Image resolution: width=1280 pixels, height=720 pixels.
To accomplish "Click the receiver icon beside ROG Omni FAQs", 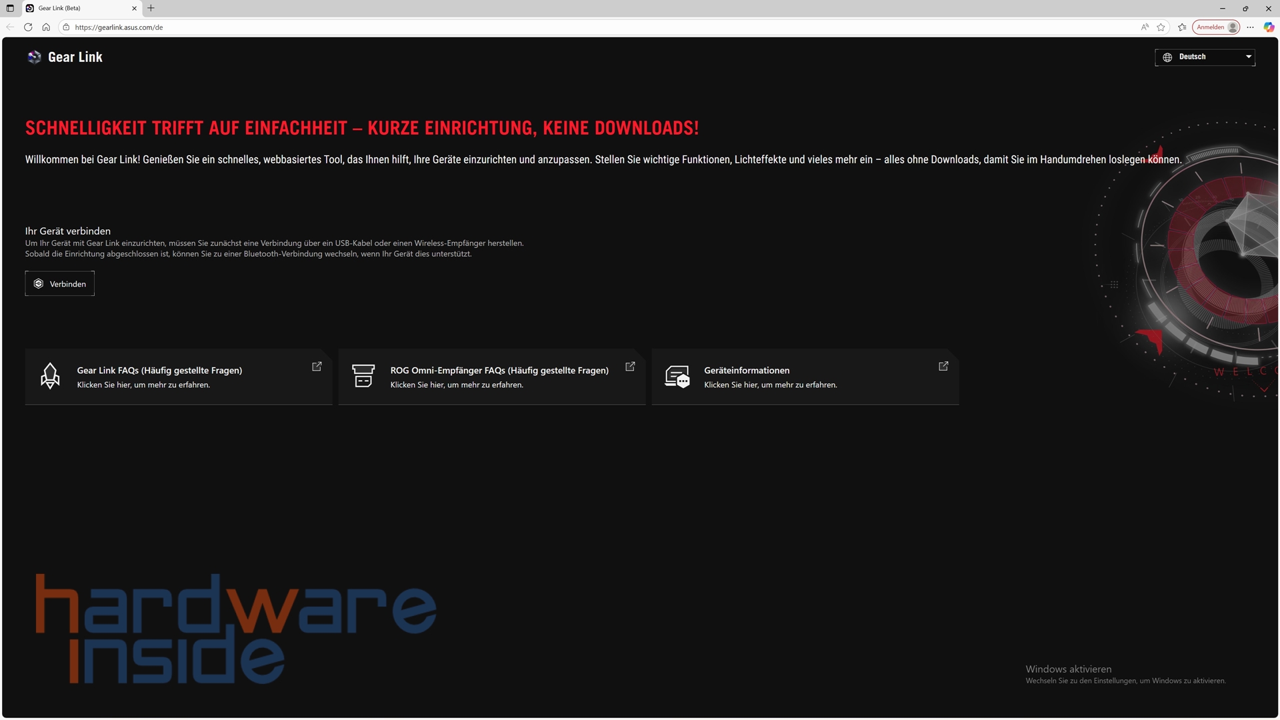I will (363, 376).
